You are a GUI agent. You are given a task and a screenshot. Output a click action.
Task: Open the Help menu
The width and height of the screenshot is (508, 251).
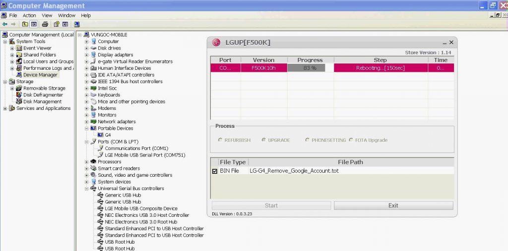point(86,15)
